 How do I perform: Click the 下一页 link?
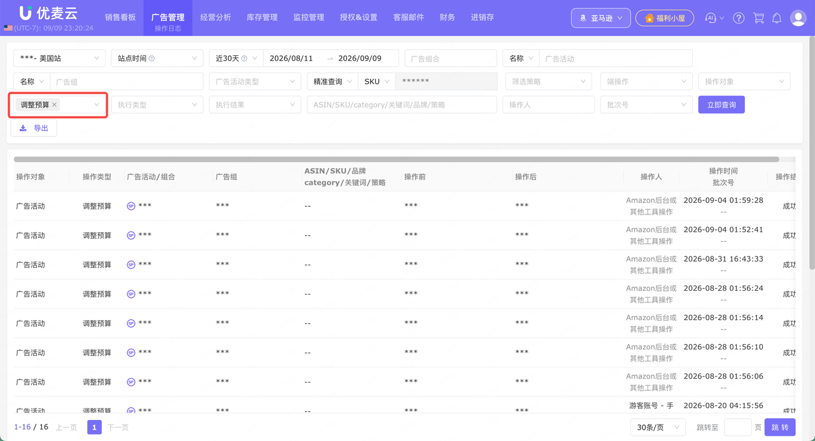[x=118, y=428]
